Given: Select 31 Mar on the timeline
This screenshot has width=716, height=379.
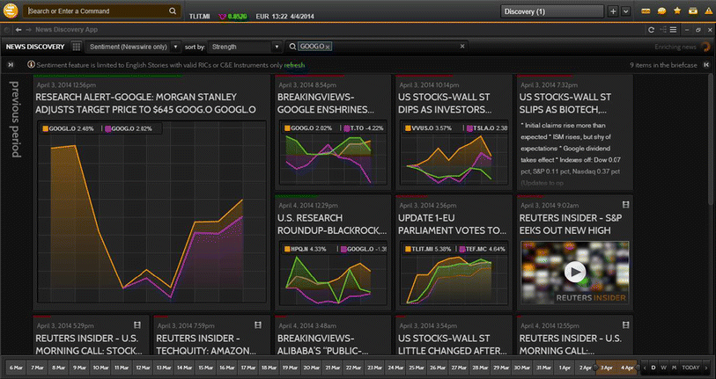Looking at the screenshot, I should click(543, 368).
